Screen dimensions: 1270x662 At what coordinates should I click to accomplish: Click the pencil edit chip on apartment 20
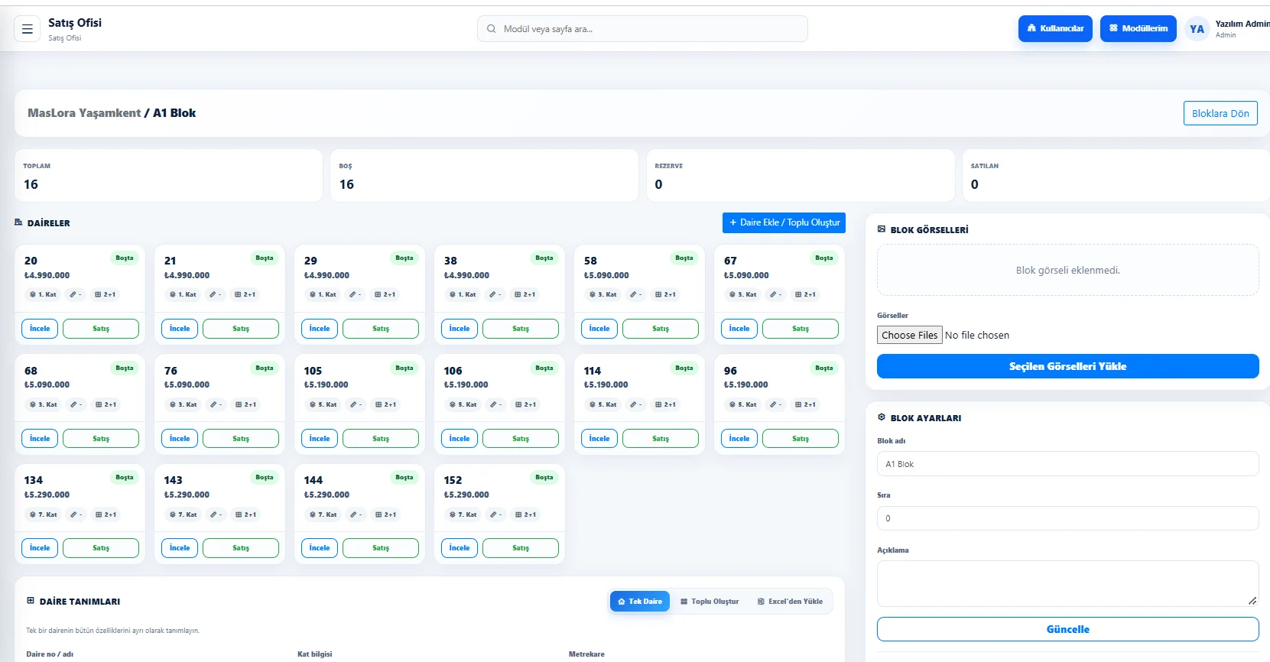click(75, 294)
